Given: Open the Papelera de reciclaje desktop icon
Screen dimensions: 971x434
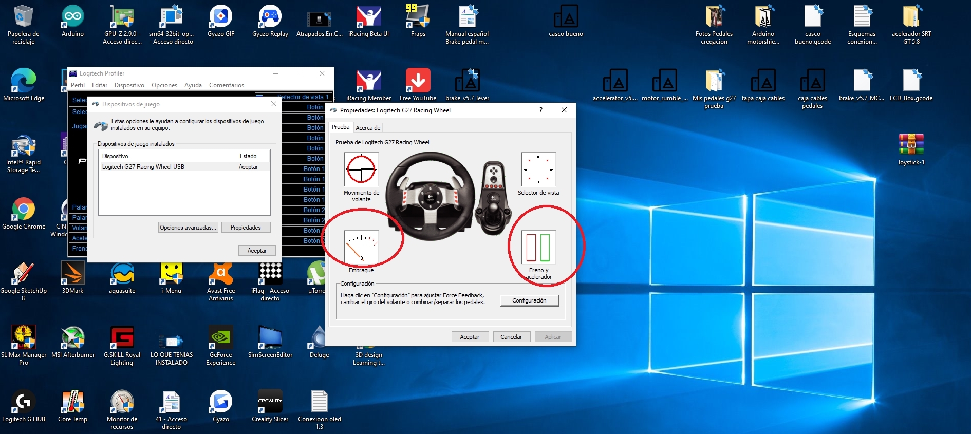Looking at the screenshot, I should (23, 17).
